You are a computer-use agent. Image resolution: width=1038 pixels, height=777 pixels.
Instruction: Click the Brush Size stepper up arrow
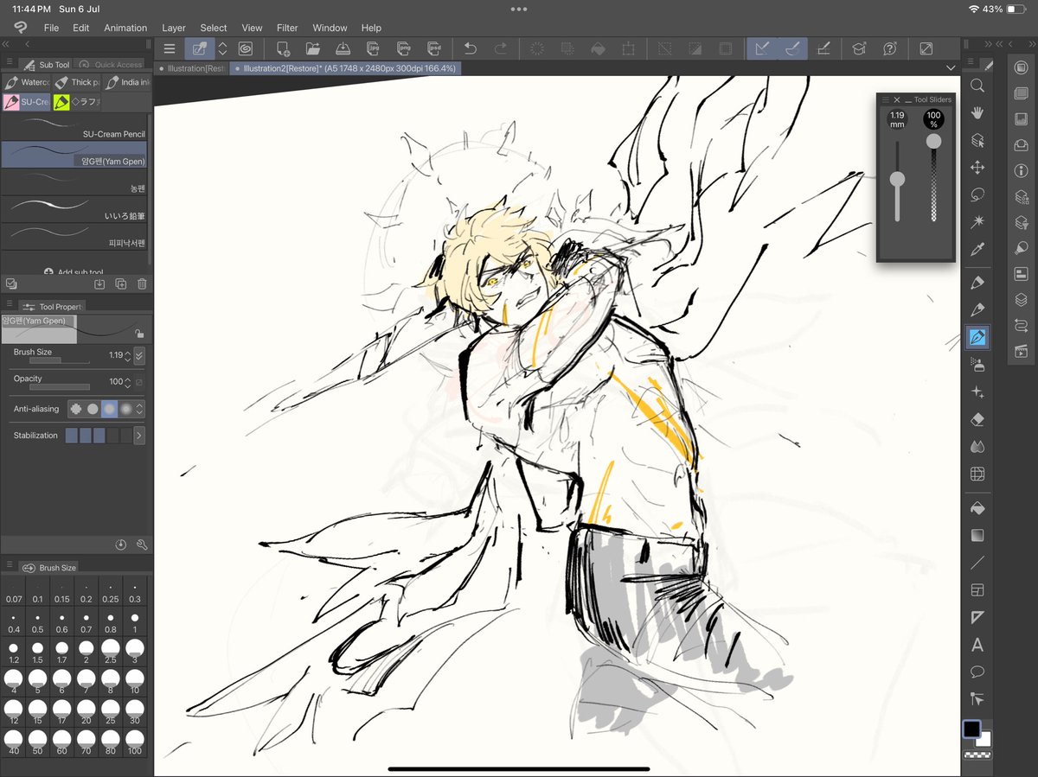tap(128, 351)
